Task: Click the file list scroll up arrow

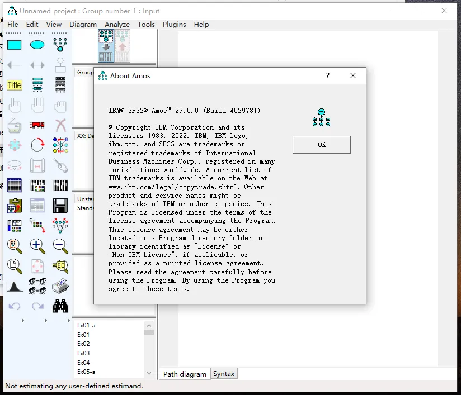Action: (x=149, y=325)
